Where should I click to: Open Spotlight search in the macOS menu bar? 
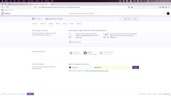[x=155, y=1]
